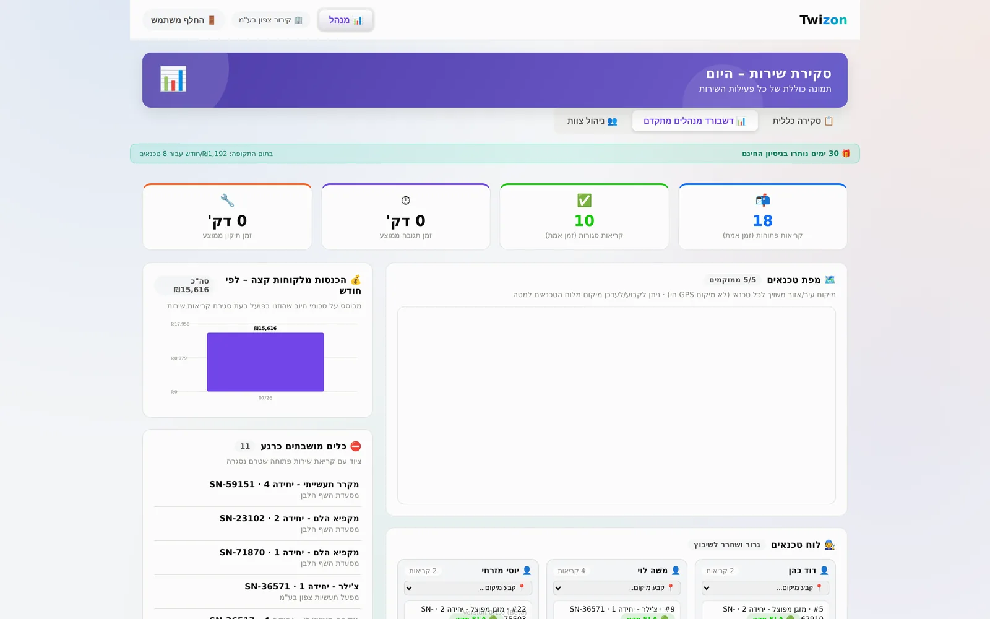Click the gift icon in the trial banner
990x619 pixels.
[x=846, y=154]
